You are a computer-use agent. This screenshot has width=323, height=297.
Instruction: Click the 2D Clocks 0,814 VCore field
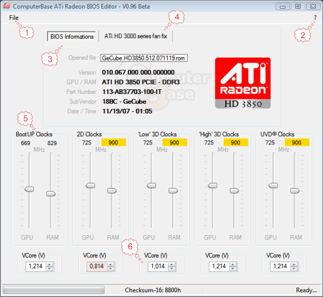click(97, 266)
